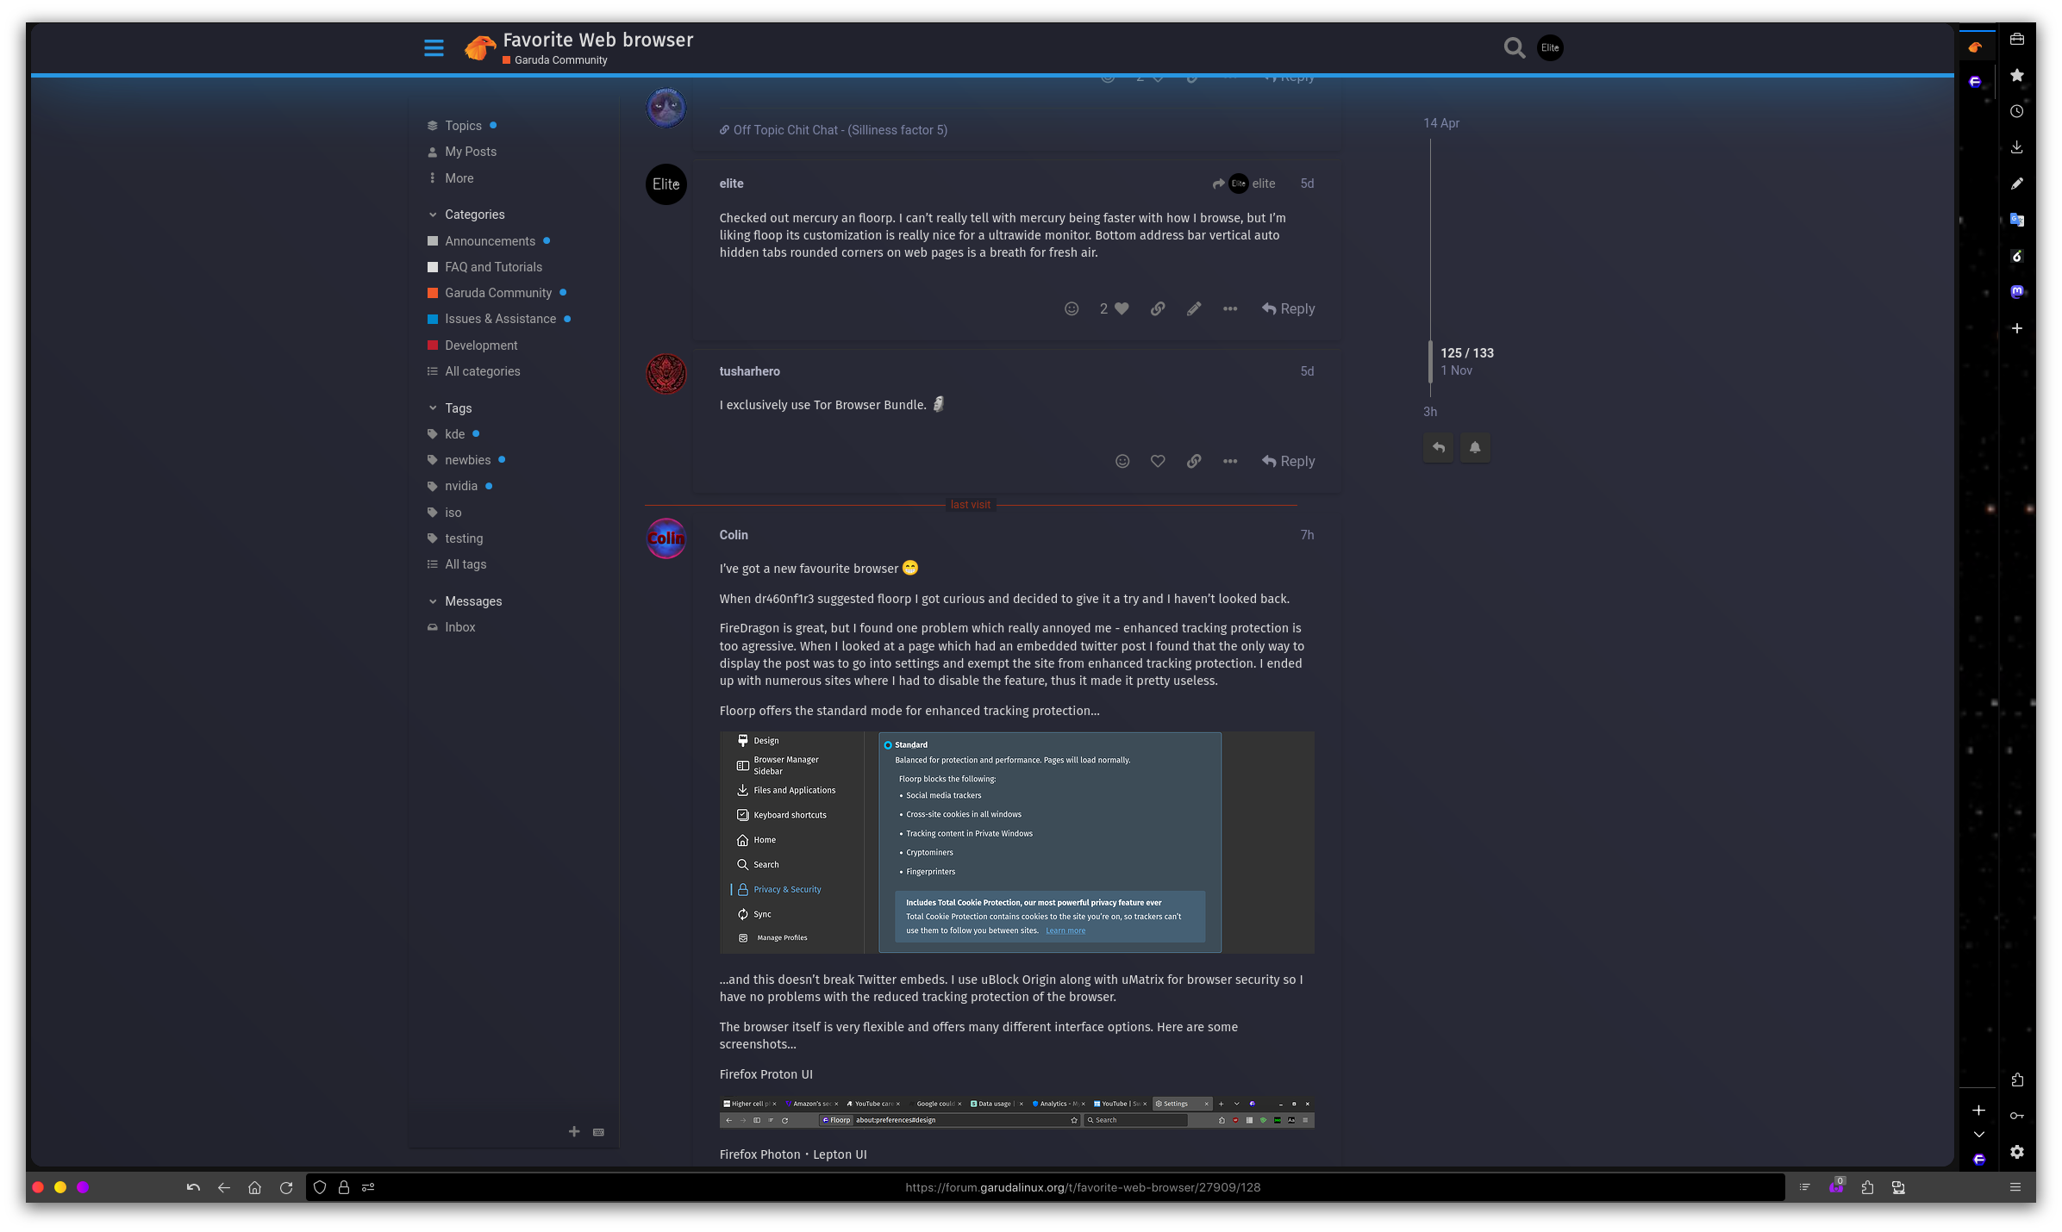Screen dimensions: 2062x1232
Task: Open new vertical tab with plus
Action: 1979,1111
